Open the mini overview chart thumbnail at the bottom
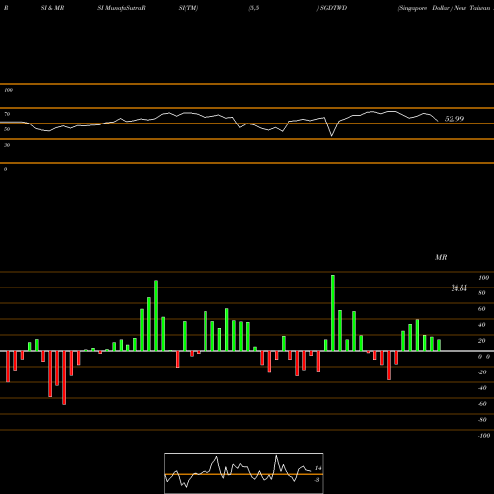The height and width of the screenshot is (494, 494). [x=244, y=473]
